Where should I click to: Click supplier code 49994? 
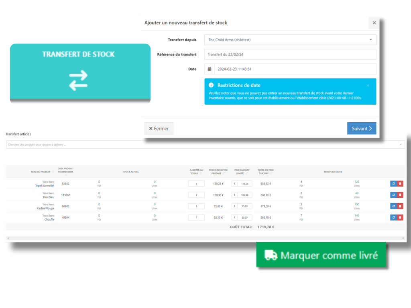pos(65,217)
